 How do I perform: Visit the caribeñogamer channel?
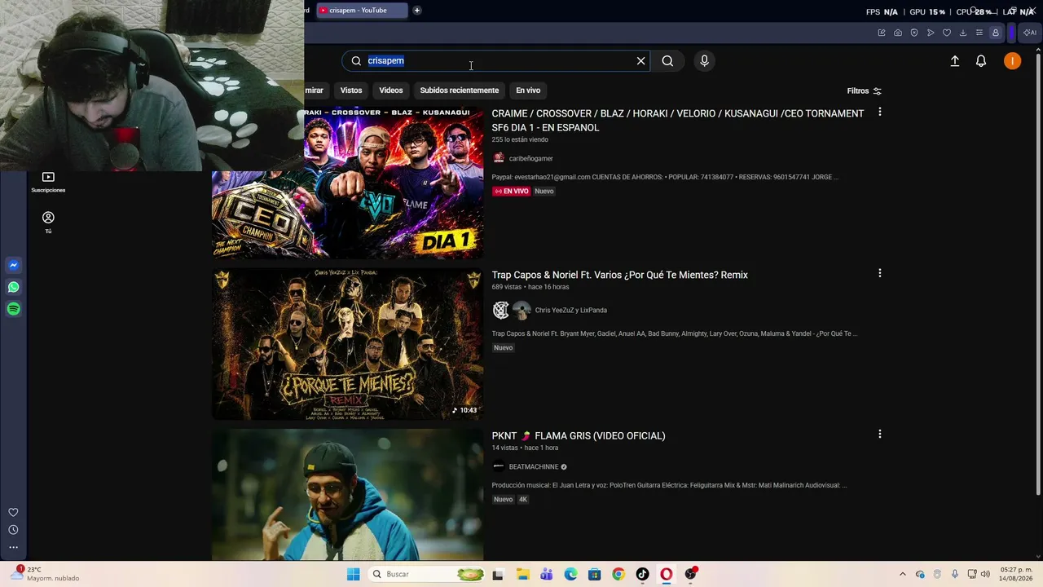(x=530, y=158)
